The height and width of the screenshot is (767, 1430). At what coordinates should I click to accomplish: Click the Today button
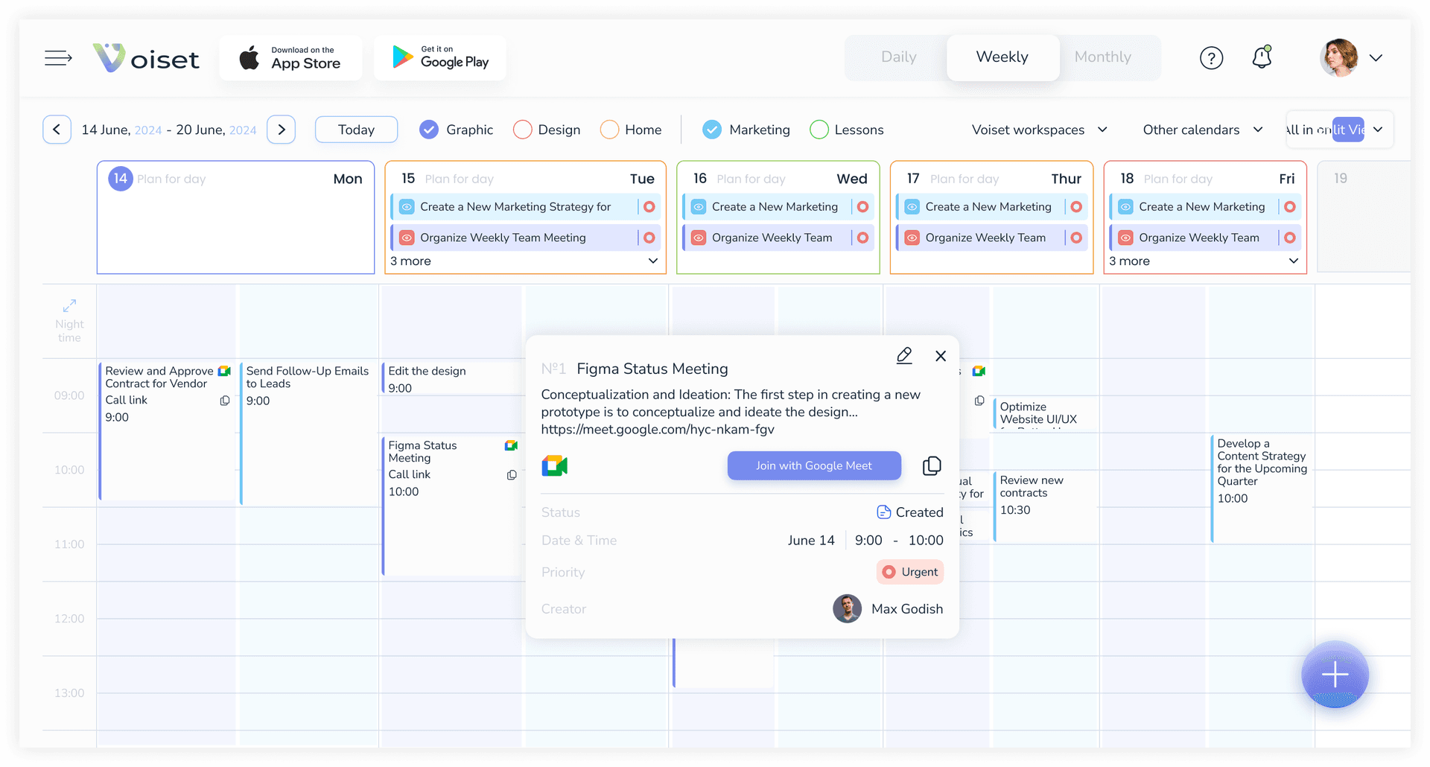tap(356, 129)
